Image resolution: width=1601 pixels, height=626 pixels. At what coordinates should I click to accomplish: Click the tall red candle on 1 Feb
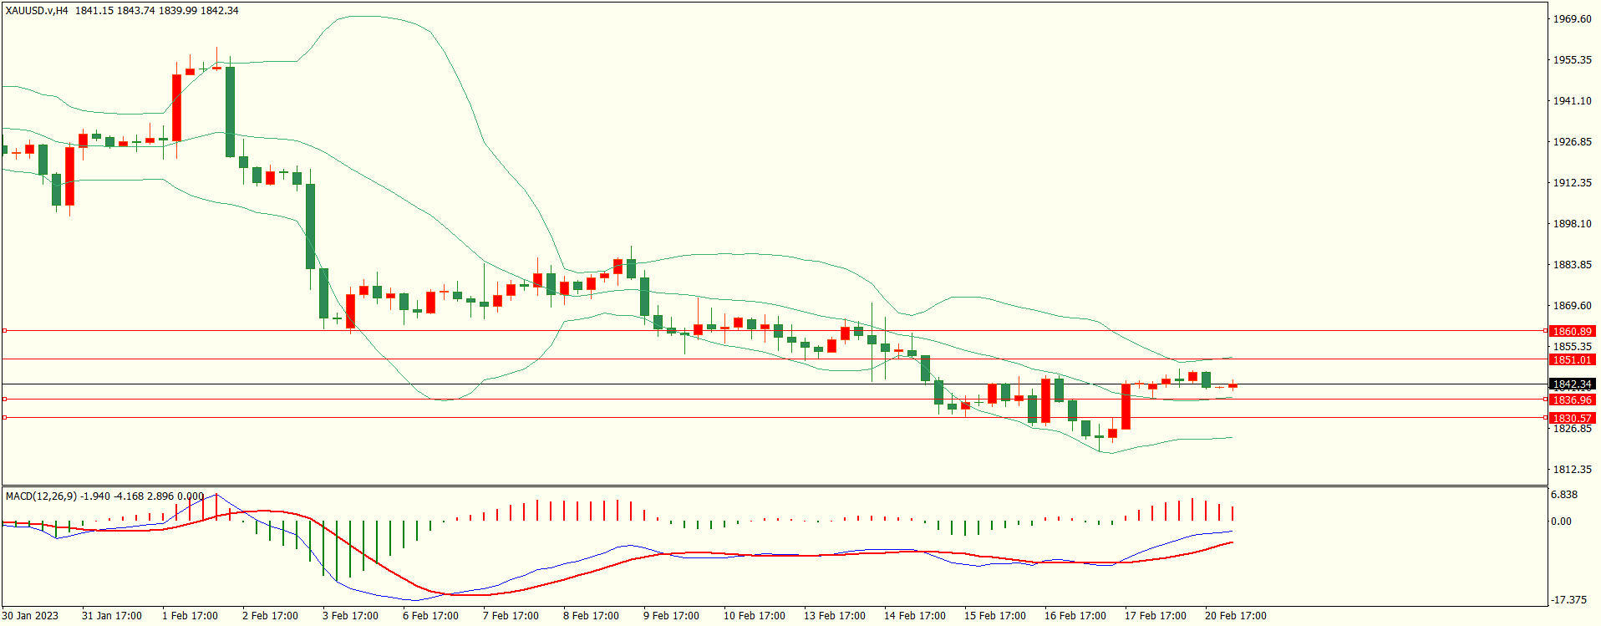click(176, 108)
